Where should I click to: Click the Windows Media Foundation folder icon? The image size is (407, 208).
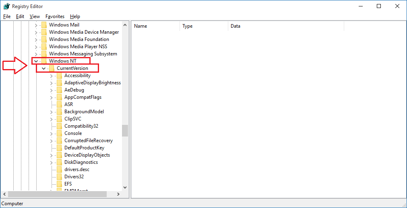(44, 39)
